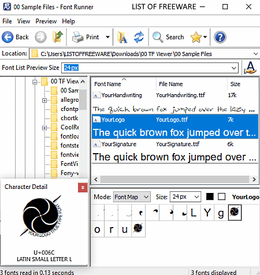This screenshot has width=260, height=275.
Task: Click the grayed Forward arrow button
Action: [40, 37]
